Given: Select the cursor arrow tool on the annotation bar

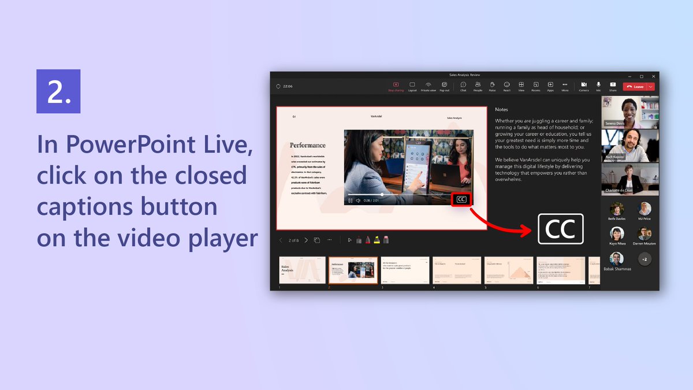Looking at the screenshot, I should 349,240.
